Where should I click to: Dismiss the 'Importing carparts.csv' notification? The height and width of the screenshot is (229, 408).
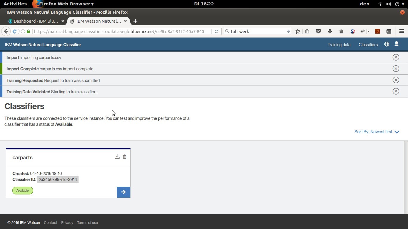click(396, 57)
